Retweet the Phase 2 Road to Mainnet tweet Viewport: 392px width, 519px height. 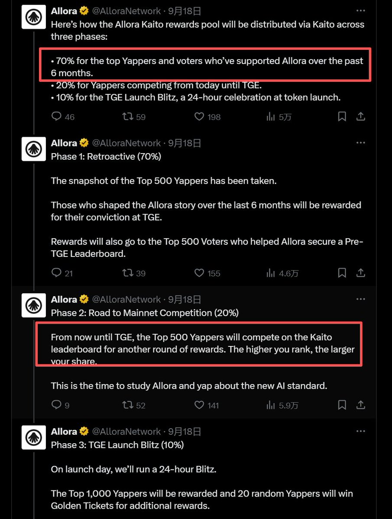point(127,405)
